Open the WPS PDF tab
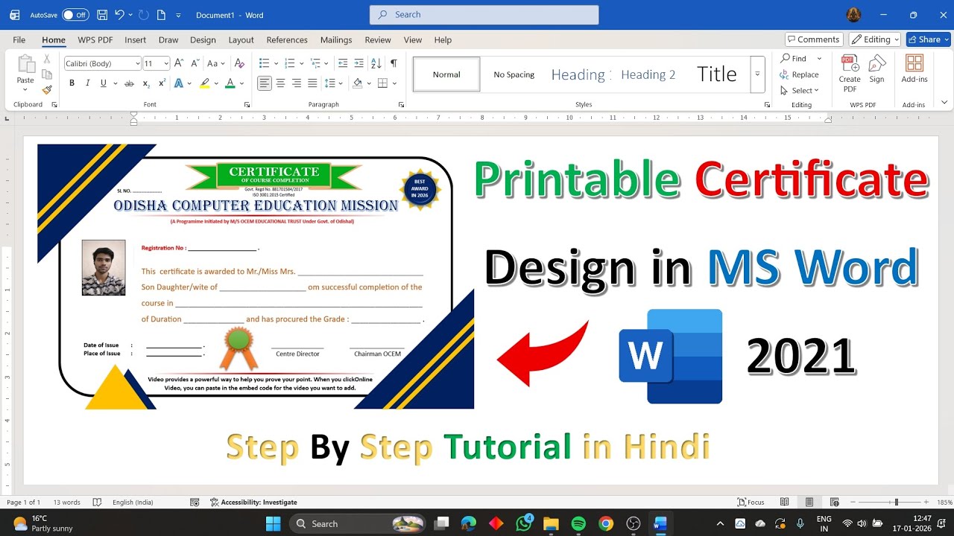Screen dimensions: 954x536 point(95,39)
